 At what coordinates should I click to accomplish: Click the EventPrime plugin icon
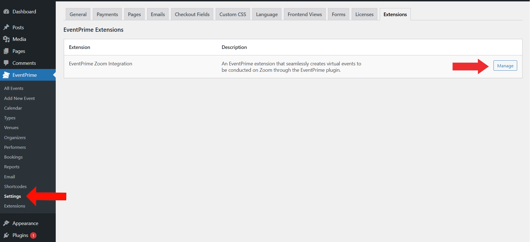[x=6, y=75]
